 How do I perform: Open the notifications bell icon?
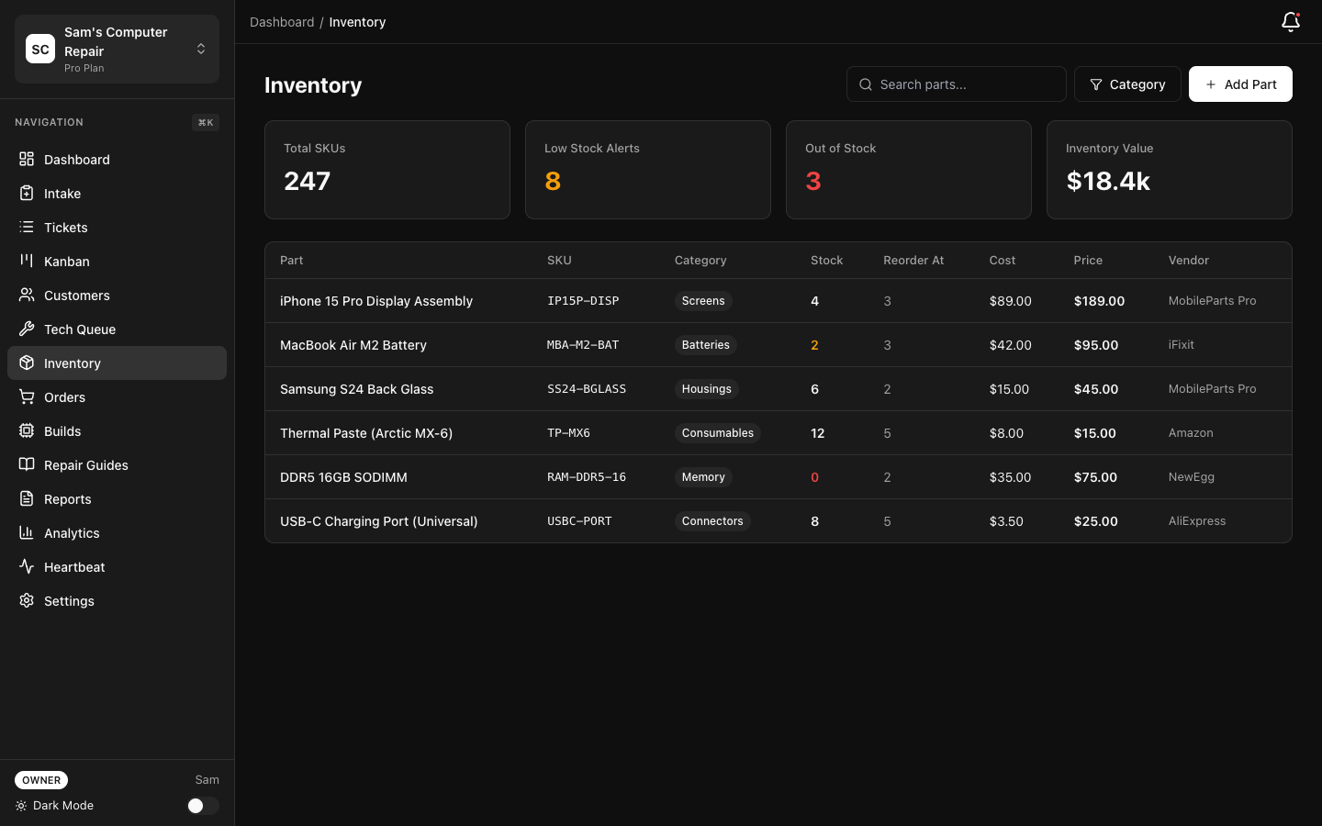point(1290,21)
